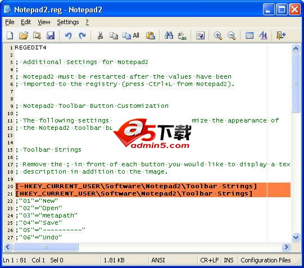Screen dimensions: 304x268
Task: Click the '1.81 KB' status bar entry
Action: coord(114,260)
